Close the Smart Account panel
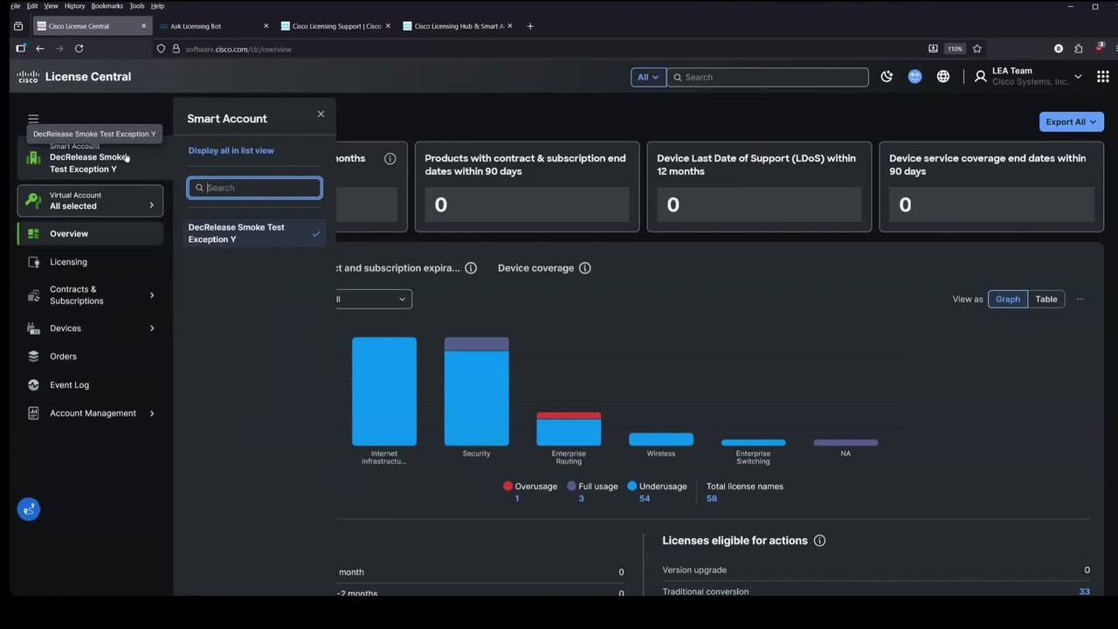 point(321,114)
